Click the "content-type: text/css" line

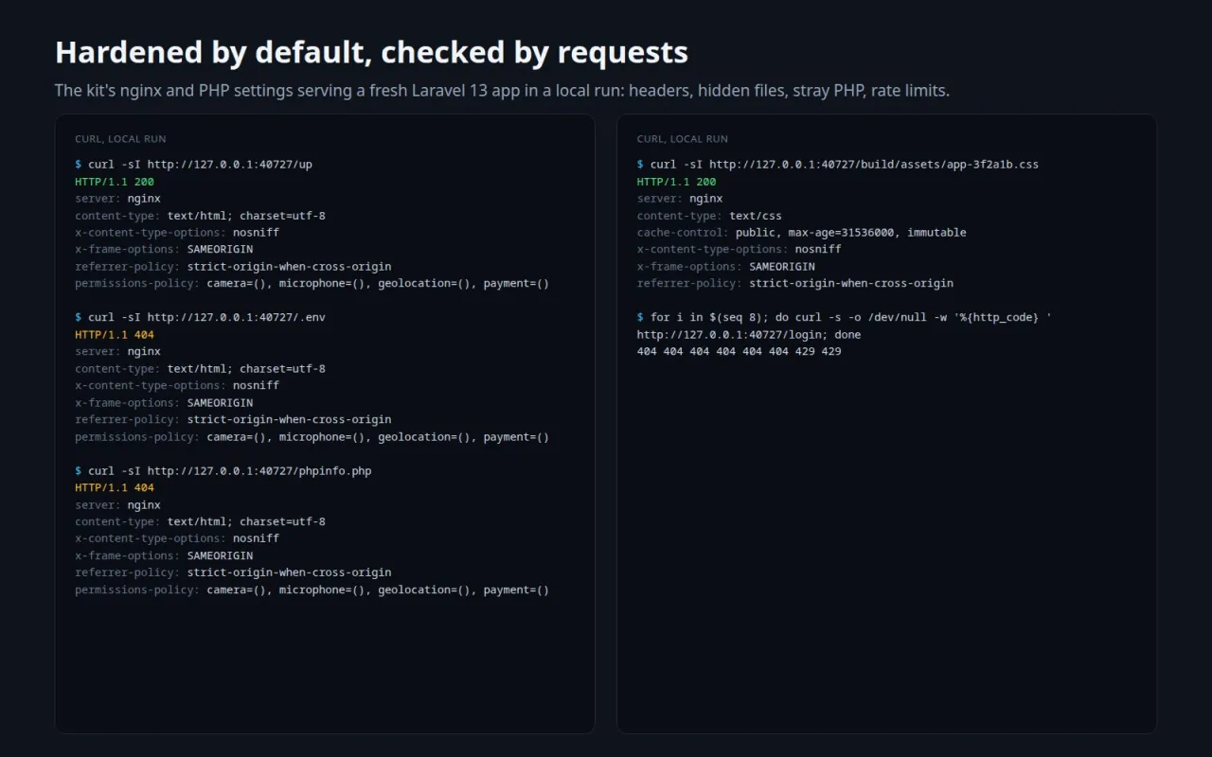coord(709,216)
